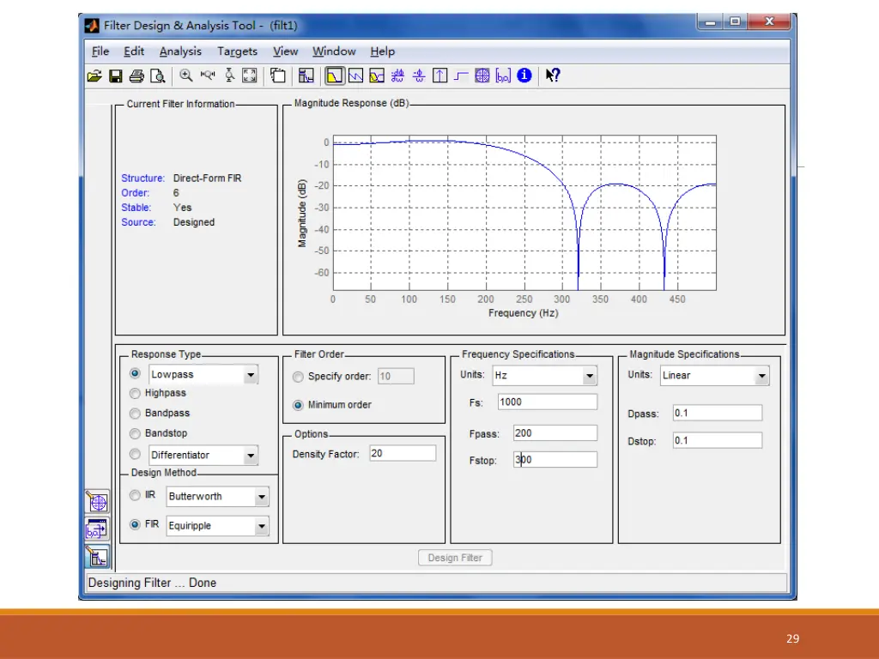
Task: Toggle the legend from the toolbar
Action: point(277,76)
